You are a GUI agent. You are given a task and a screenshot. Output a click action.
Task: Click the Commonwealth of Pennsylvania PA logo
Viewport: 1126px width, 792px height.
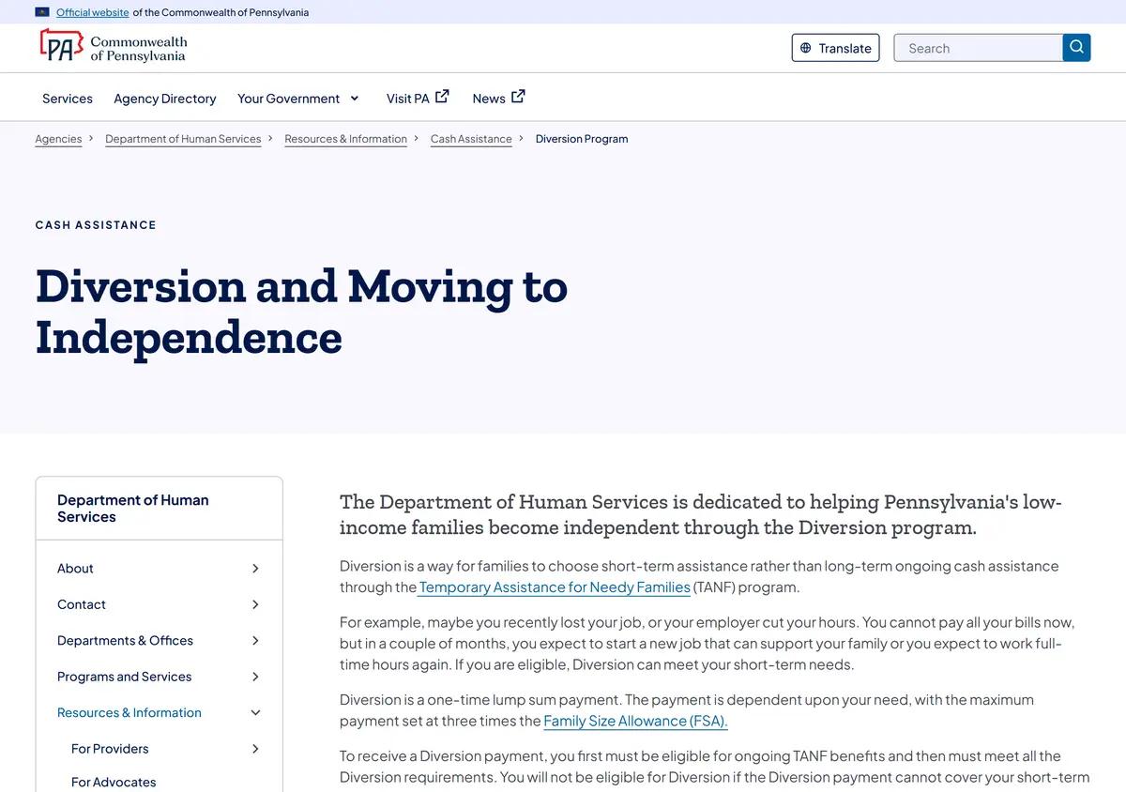coord(113,45)
